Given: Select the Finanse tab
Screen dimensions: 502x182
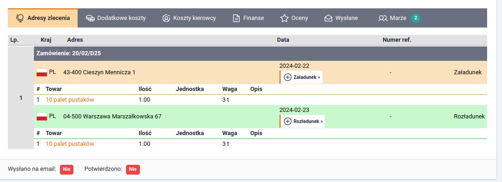Looking at the screenshot, I should click(248, 18).
